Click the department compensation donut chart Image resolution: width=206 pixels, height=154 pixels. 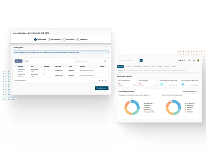132,108
